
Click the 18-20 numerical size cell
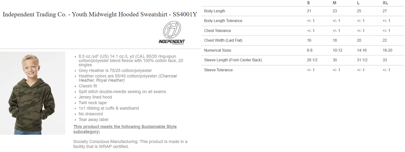click(x=387, y=50)
